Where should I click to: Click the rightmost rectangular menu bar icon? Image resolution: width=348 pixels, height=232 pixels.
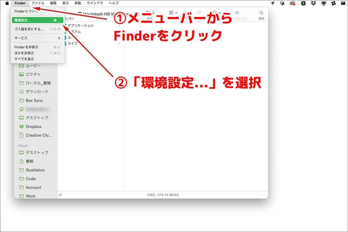click(x=343, y=3)
